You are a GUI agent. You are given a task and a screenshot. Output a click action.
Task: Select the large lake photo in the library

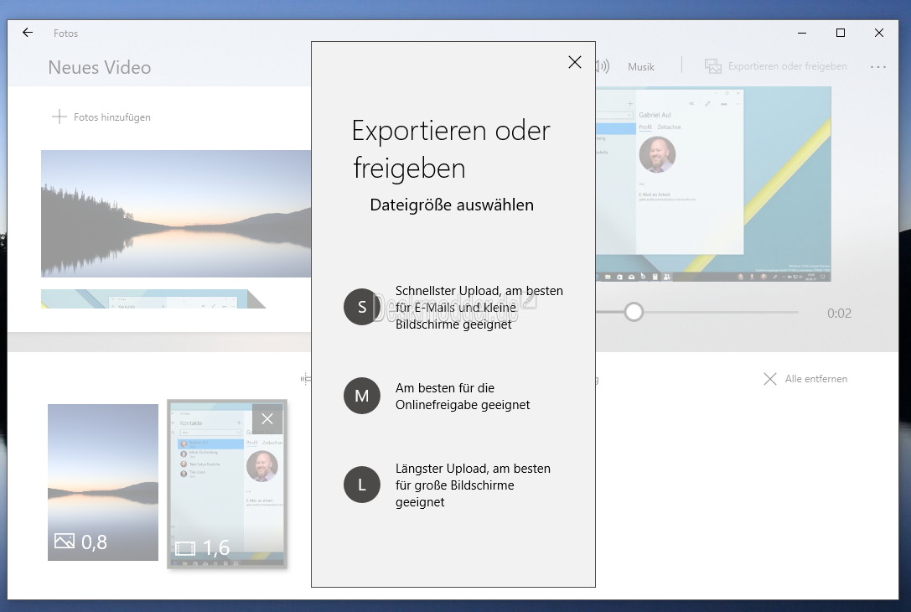(176, 213)
